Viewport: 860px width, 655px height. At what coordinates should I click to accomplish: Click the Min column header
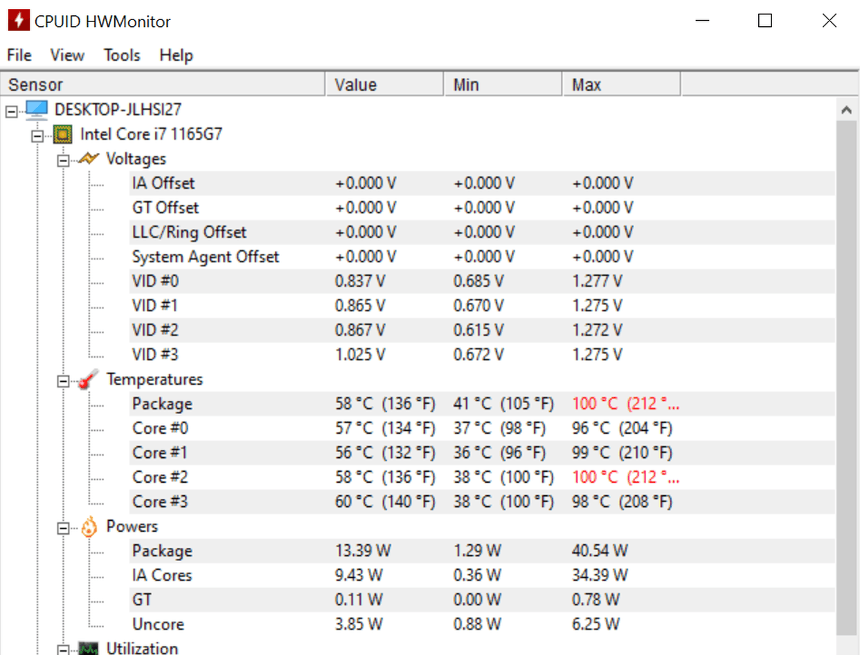pyautogui.click(x=503, y=84)
